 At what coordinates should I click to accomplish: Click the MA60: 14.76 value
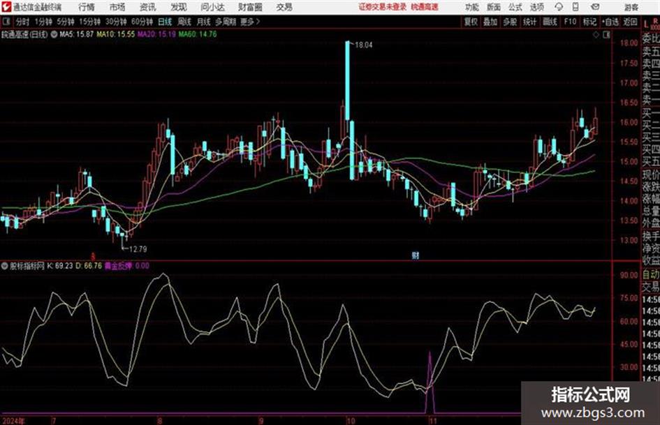[198, 34]
